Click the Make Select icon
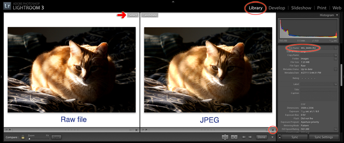Screen dimensions: 344x143 pyautogui.click(x=234, y=137)
